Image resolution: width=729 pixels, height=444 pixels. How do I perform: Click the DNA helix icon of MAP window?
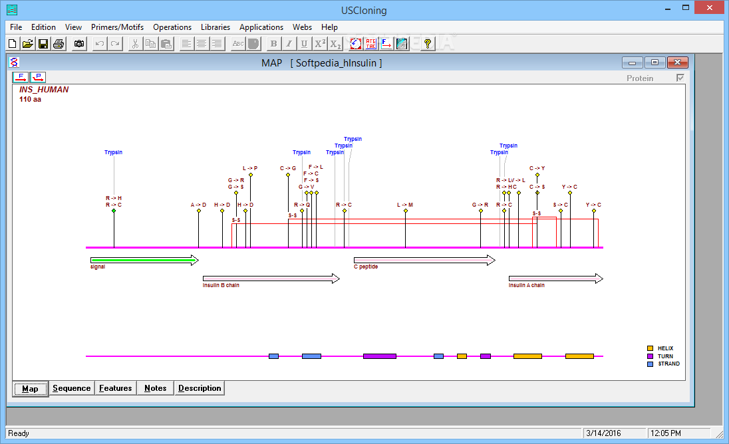(15, 62)
